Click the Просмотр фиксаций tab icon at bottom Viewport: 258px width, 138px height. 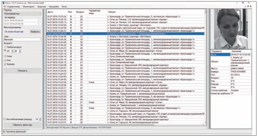click(4, 132)
